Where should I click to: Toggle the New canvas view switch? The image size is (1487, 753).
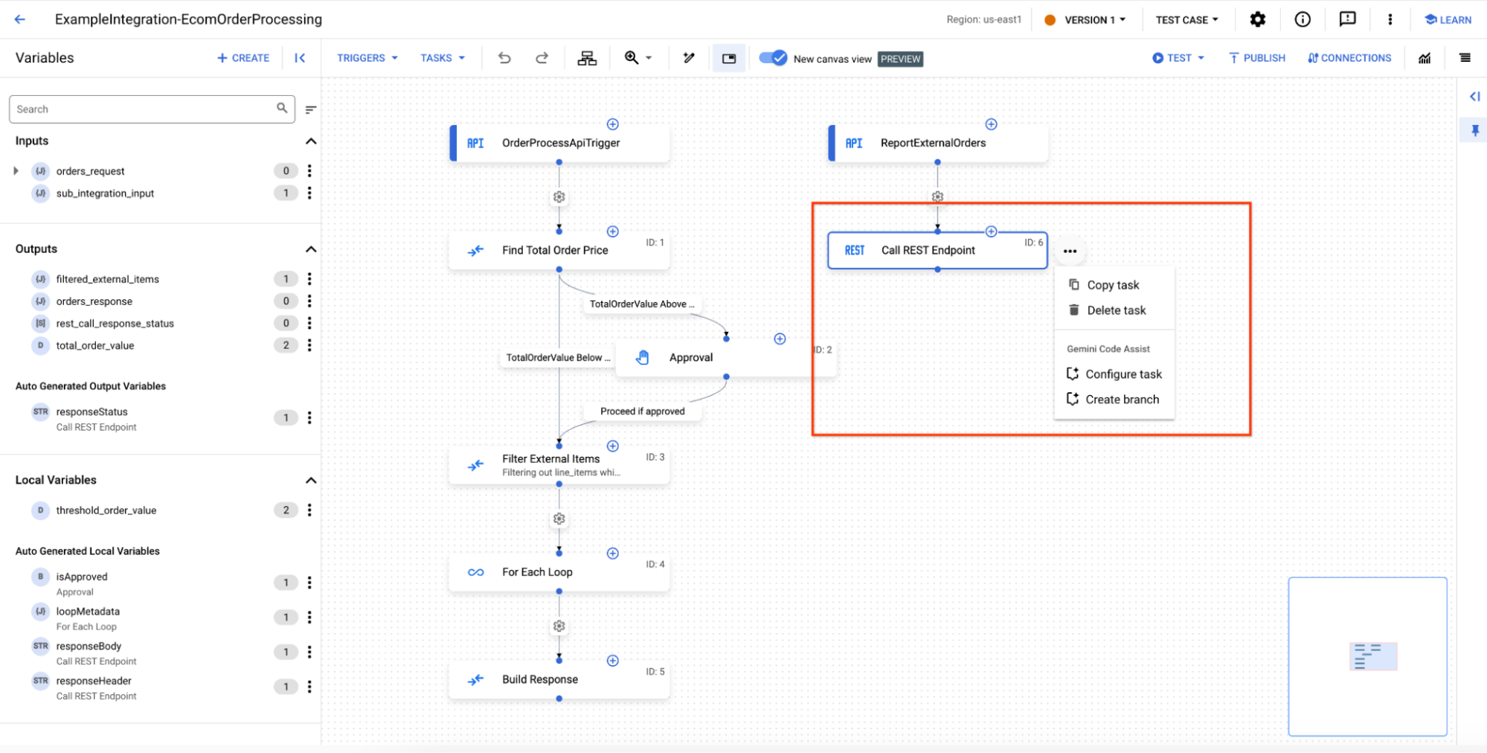773,58
